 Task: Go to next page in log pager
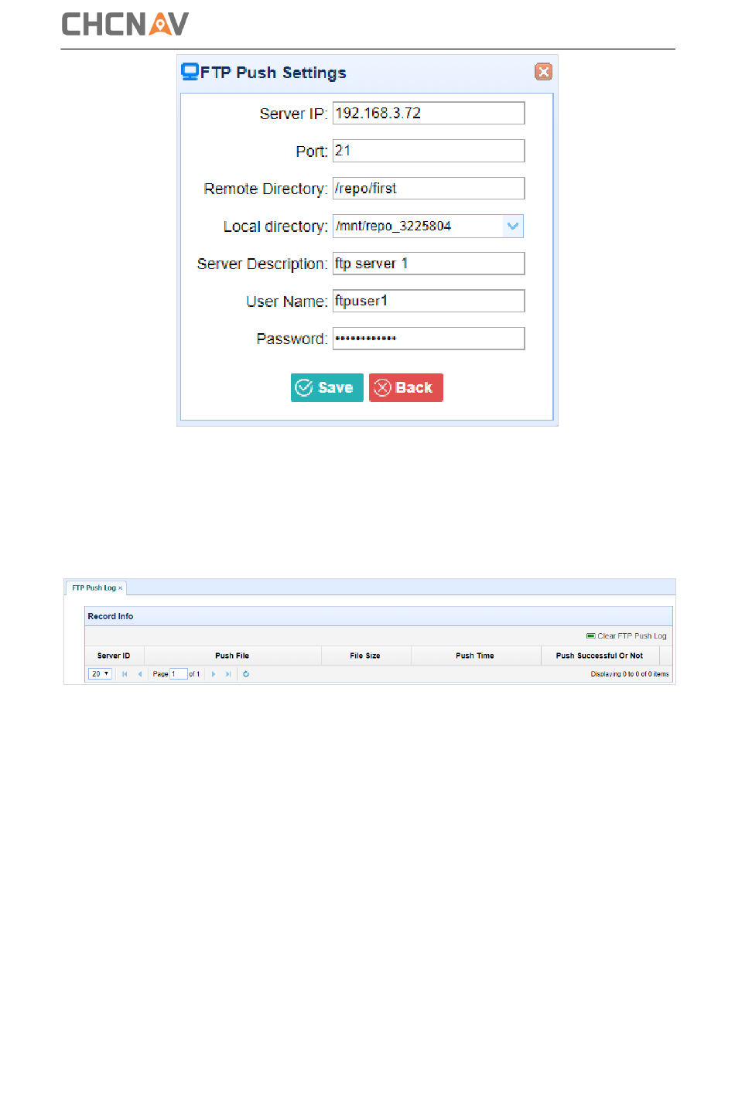point(214,674)
